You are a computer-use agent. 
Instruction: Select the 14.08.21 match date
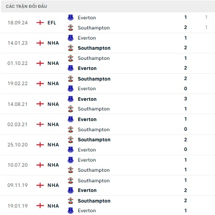18,104
